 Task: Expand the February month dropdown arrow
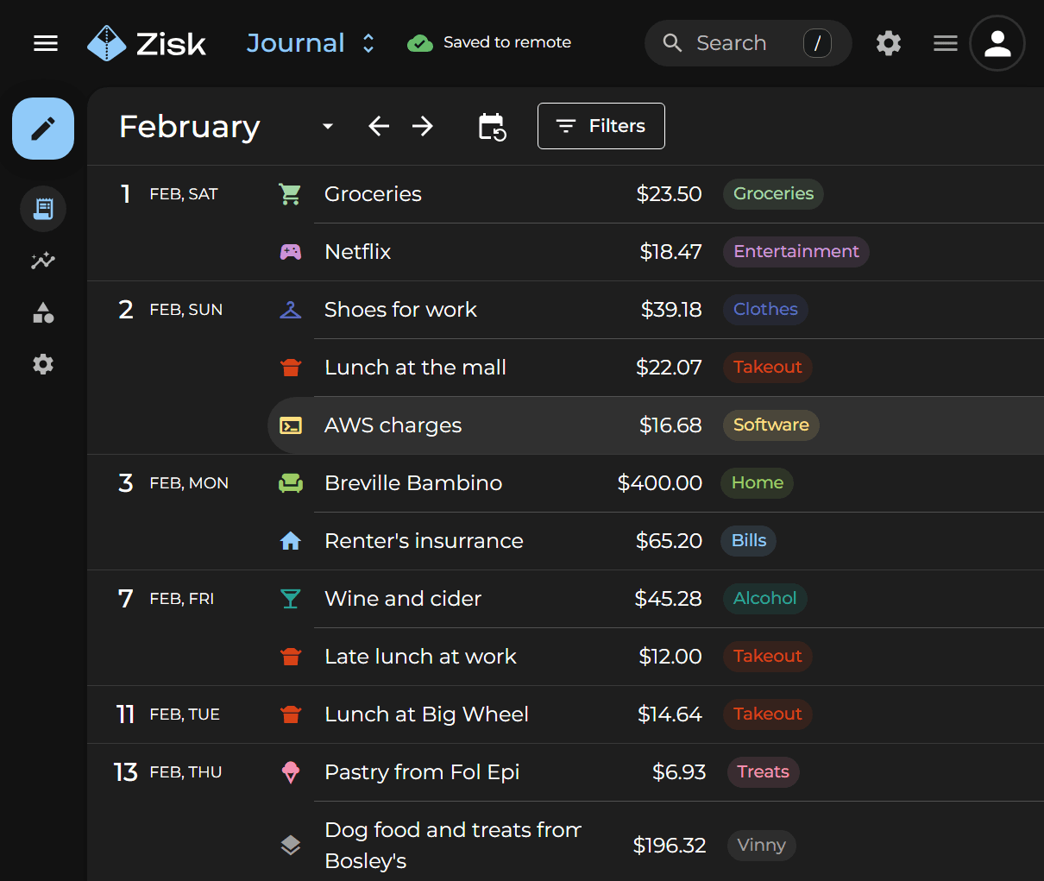click(x=328, y=126)
